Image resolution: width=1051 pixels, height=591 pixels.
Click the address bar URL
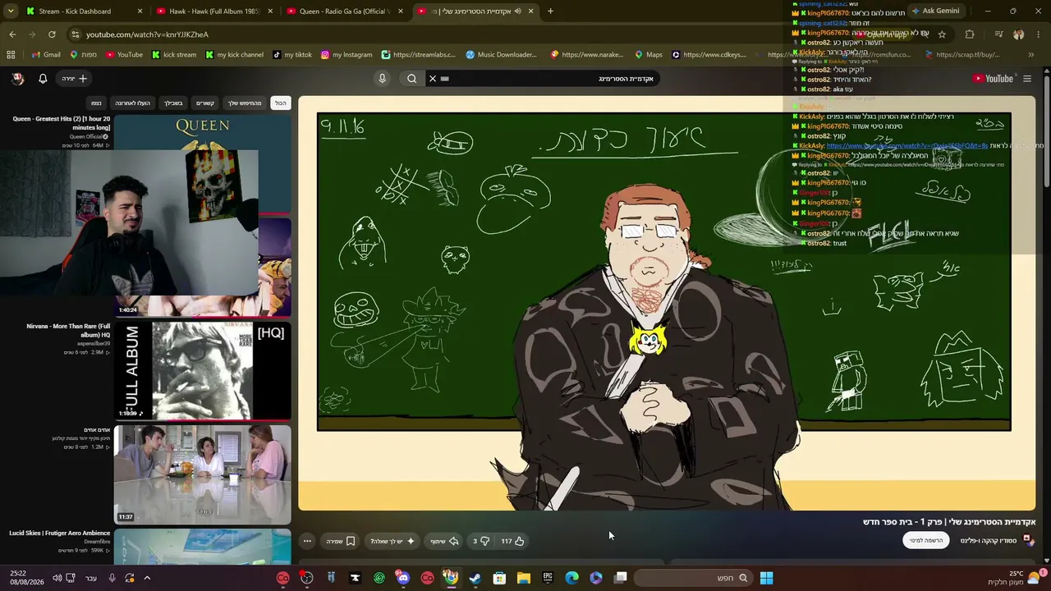(148, 34)
